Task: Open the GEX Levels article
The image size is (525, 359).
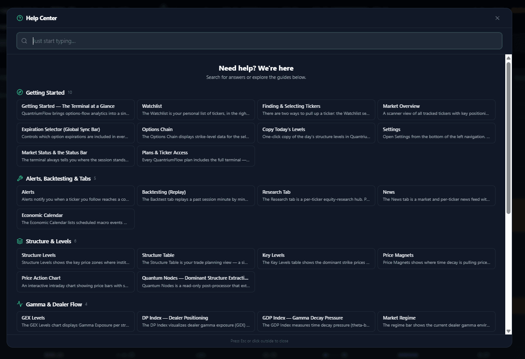Action: (76, 322)
